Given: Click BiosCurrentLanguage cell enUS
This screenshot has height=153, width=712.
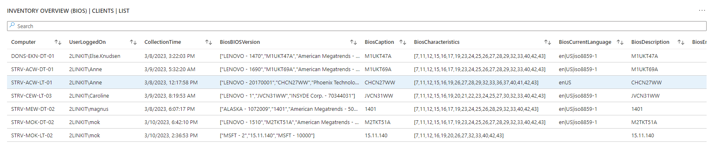Looking at the screenshot, I should pos(565,82).
